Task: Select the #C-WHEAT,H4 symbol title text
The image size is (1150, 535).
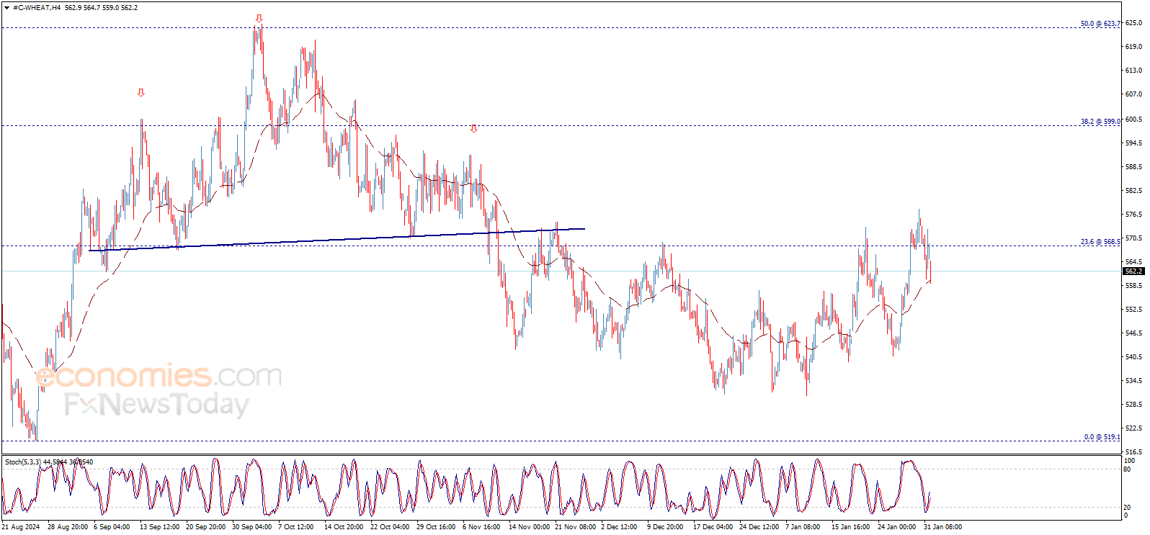Action: point(37,8)
